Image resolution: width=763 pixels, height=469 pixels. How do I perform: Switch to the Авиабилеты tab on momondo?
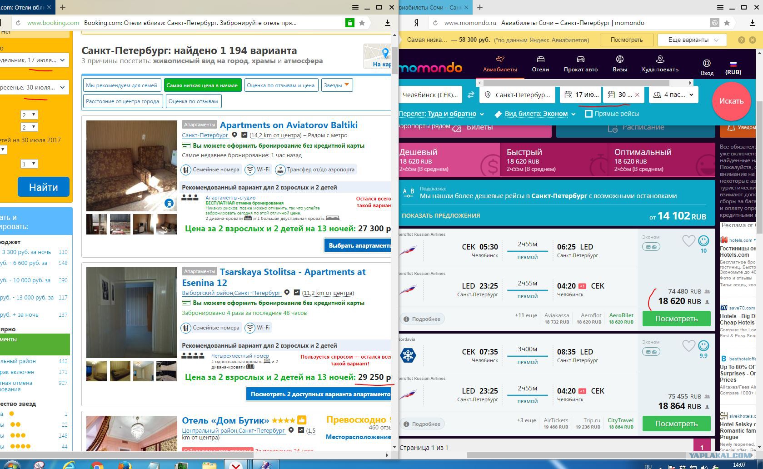point(500,64)
